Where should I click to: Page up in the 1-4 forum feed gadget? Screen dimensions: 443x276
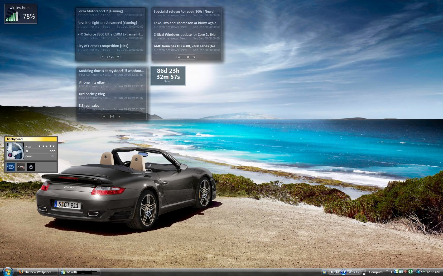[x=104, y=116]
